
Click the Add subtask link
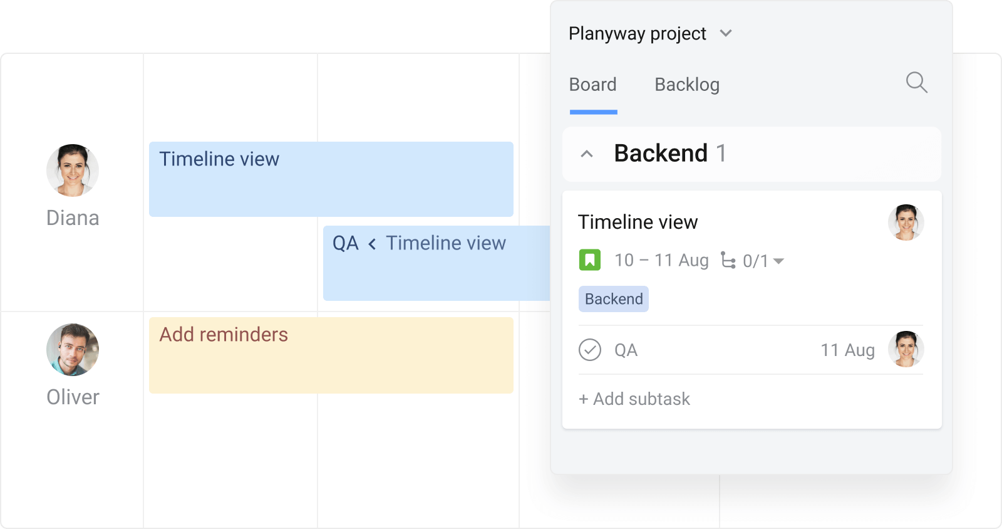[x=634, y=399]
